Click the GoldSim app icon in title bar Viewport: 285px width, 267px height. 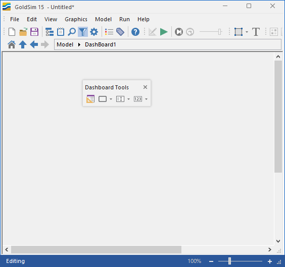(7, 7)
